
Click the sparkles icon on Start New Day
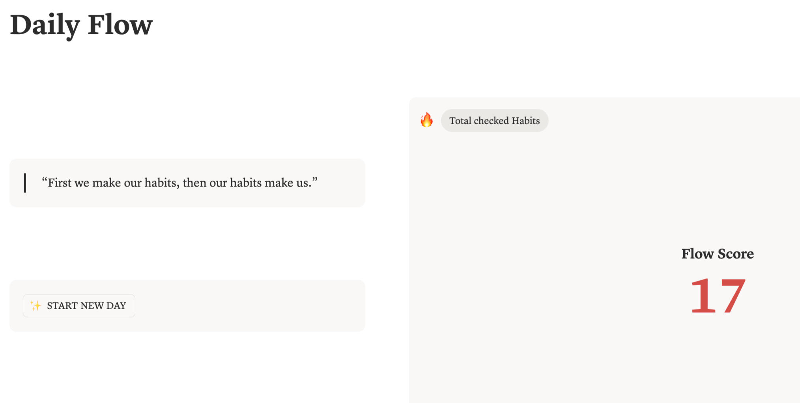(x=36, y=306)
